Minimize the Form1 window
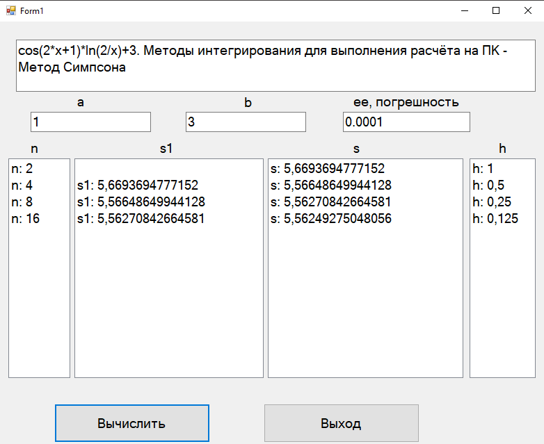The width and height of the screenshot is (544, 444). (x=465, y=10)
